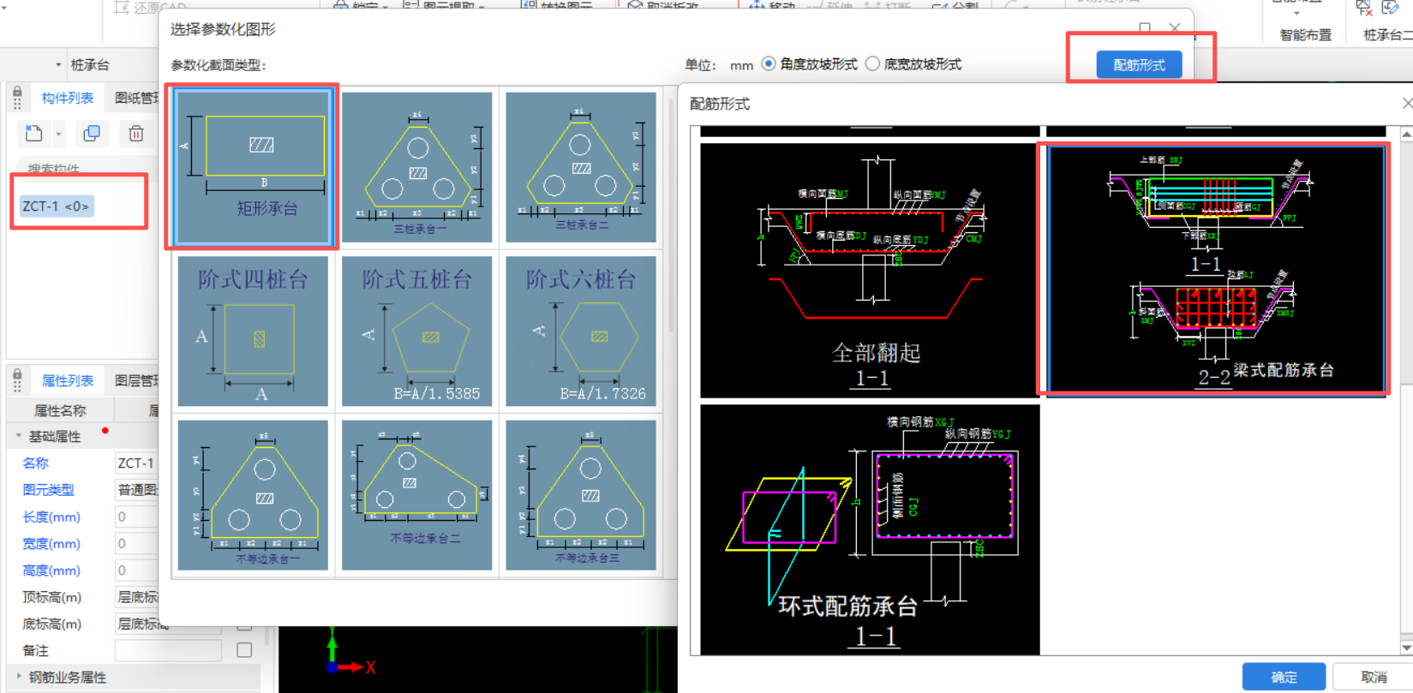Screen dimensions: 1413x693
Task: Click the 长度(mm) property label
Action: pos(51,517)
